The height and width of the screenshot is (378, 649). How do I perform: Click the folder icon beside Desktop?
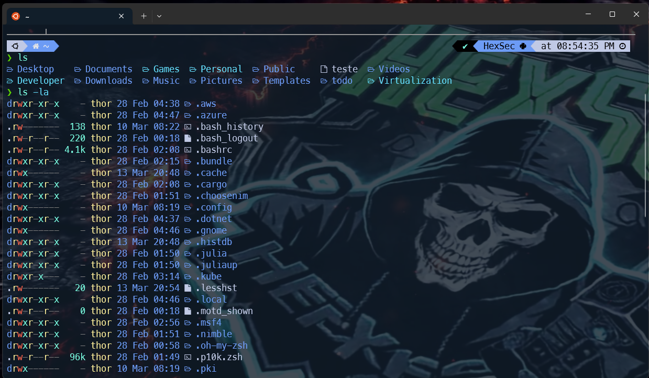(x=10, y=69)
